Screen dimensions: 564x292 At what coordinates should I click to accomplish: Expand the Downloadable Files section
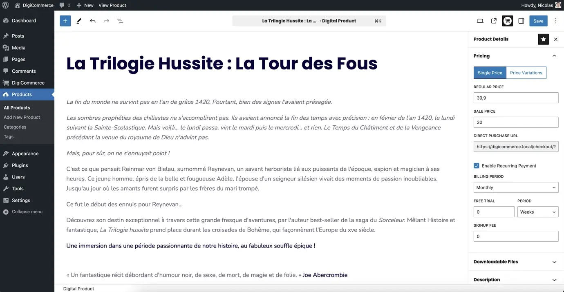click(516, 262)
